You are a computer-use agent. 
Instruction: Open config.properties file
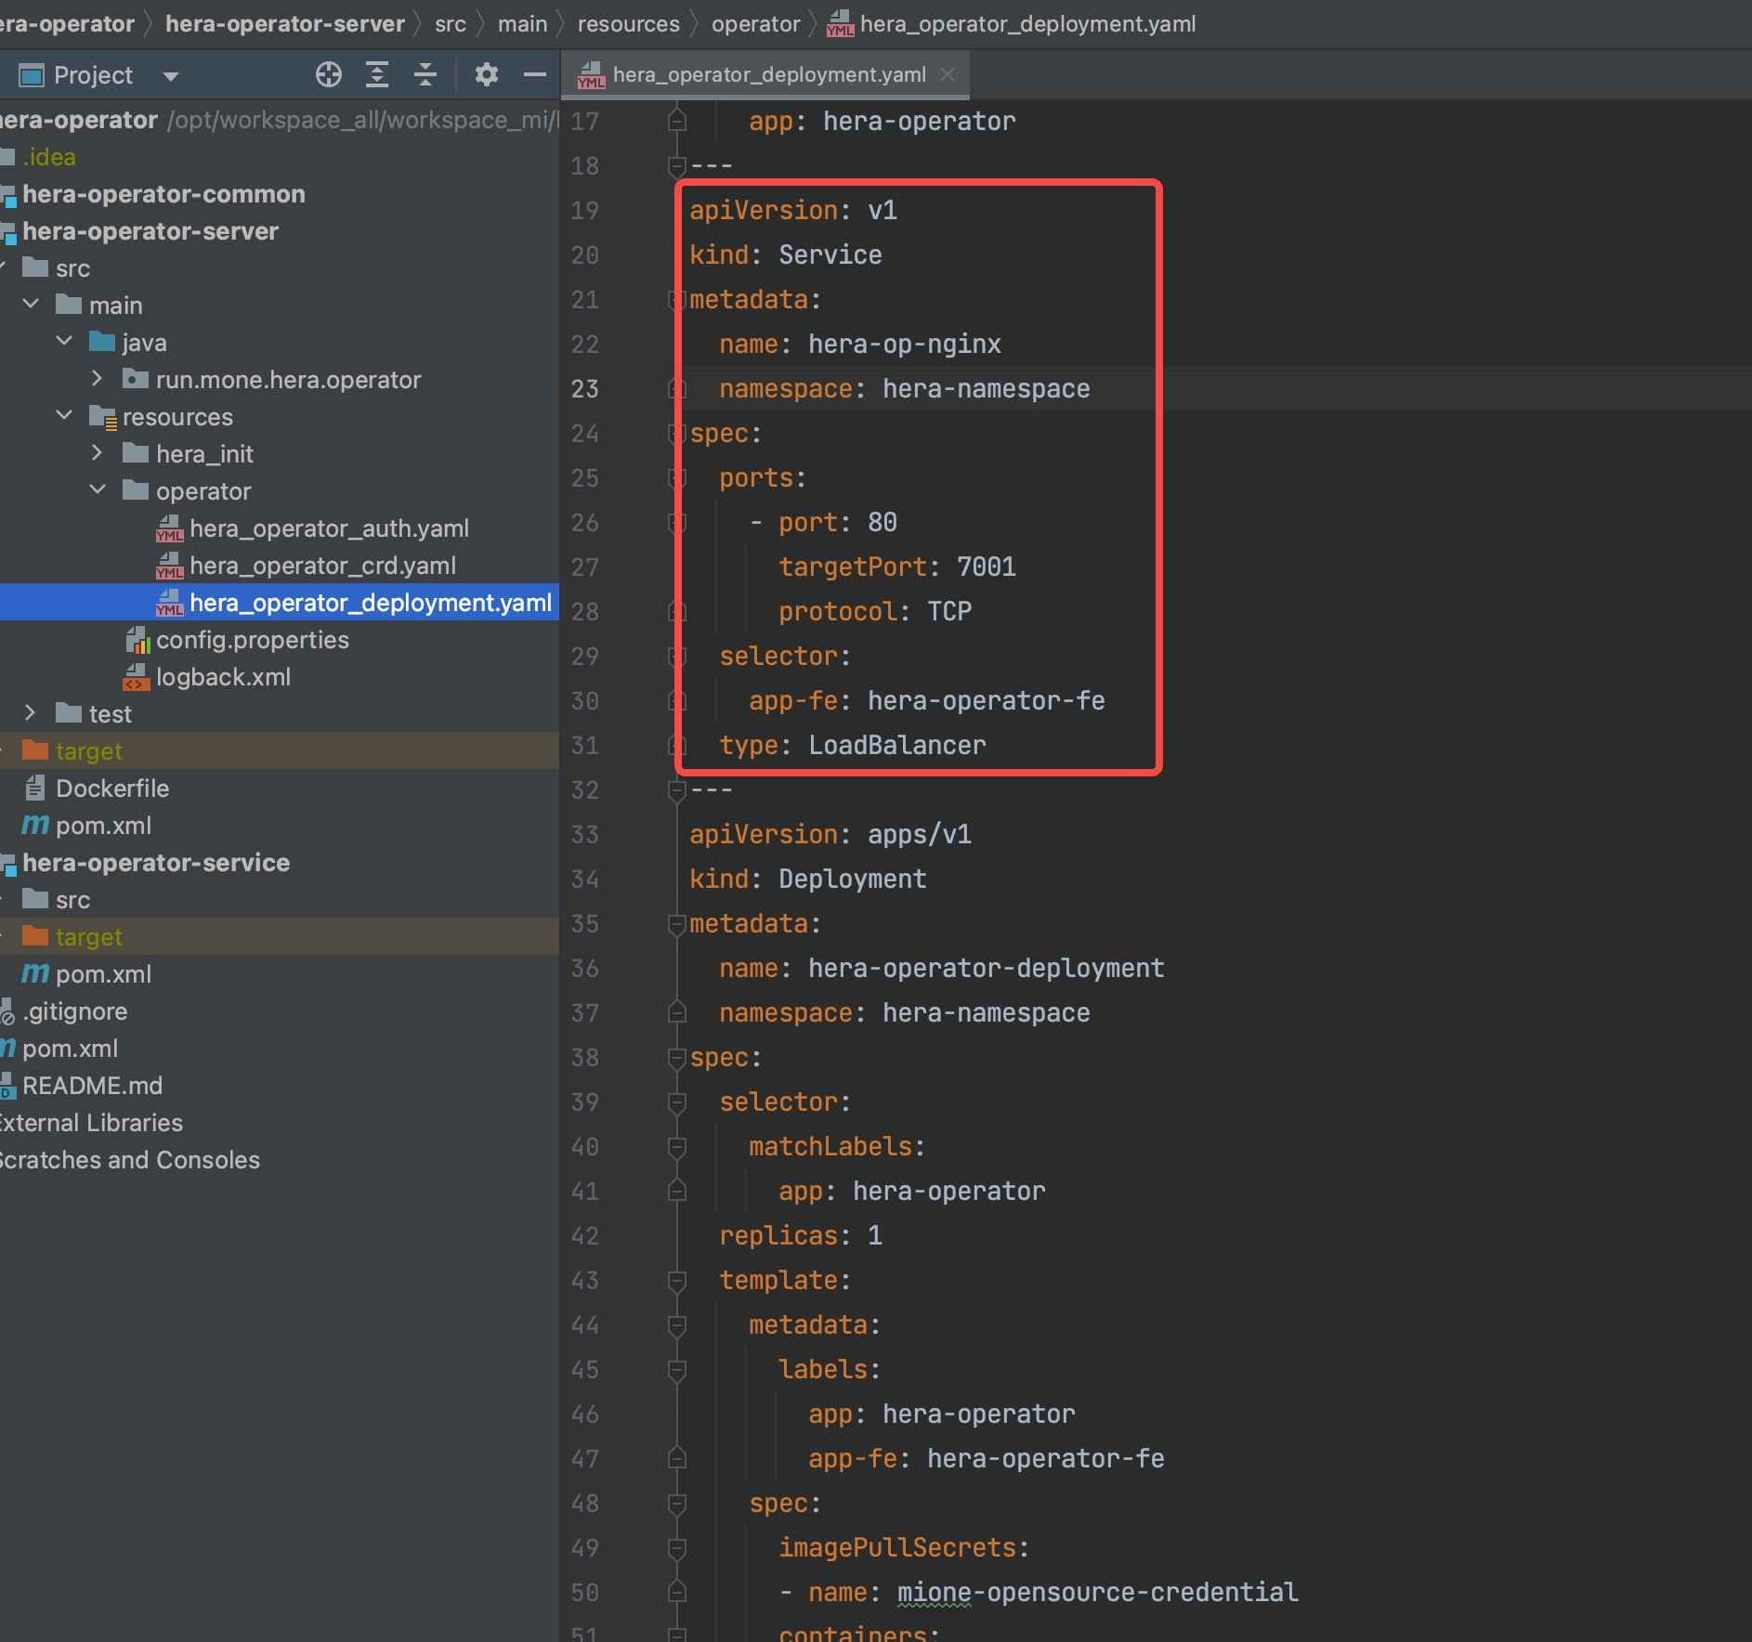point(253,640)
